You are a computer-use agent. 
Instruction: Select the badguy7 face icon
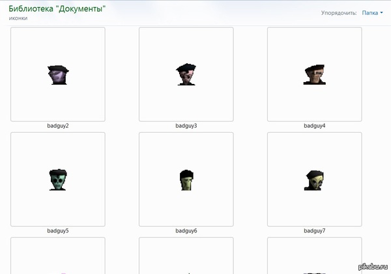tap(315, 180)
